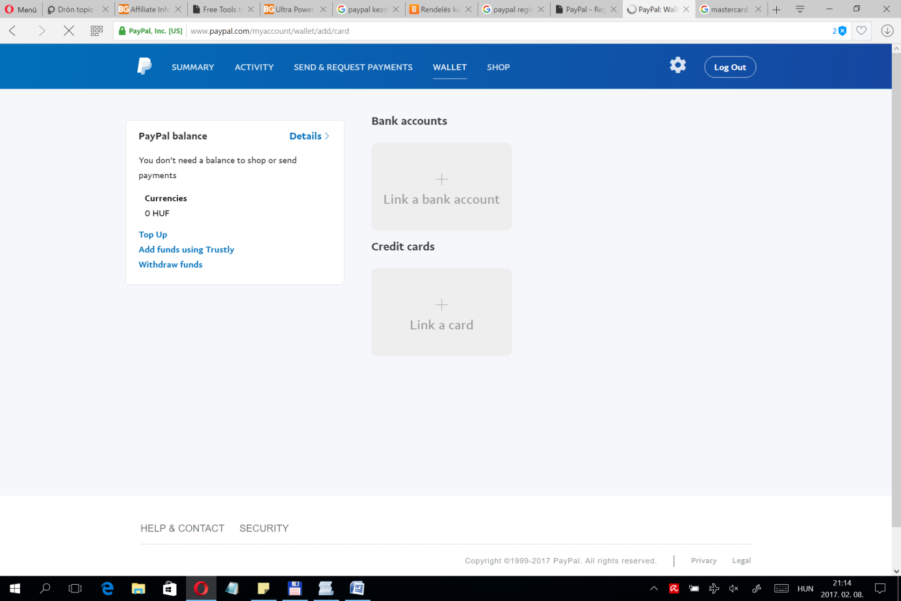Viewport: 901px width, 601px height.
Task: Open the Privacy footer link
Action: pos(704,561)
